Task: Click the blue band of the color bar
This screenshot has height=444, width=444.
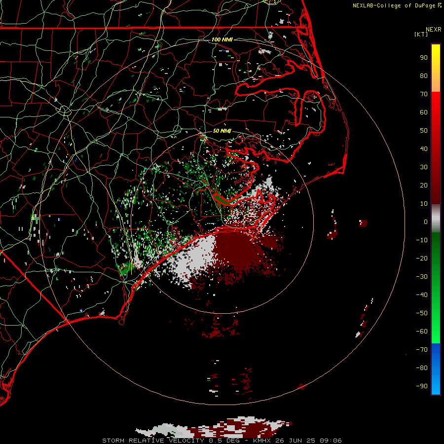Action: click(x=436, y=369)
